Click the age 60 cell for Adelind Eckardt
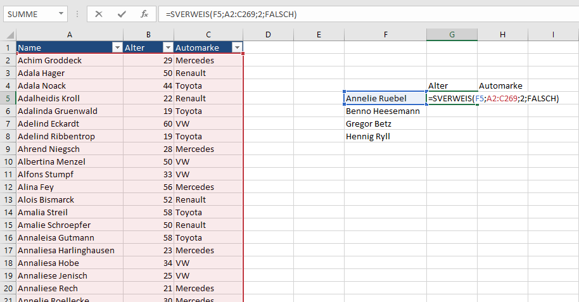This screenshot has width=579, height=302. pyautogui.click(x=148, y=123)
